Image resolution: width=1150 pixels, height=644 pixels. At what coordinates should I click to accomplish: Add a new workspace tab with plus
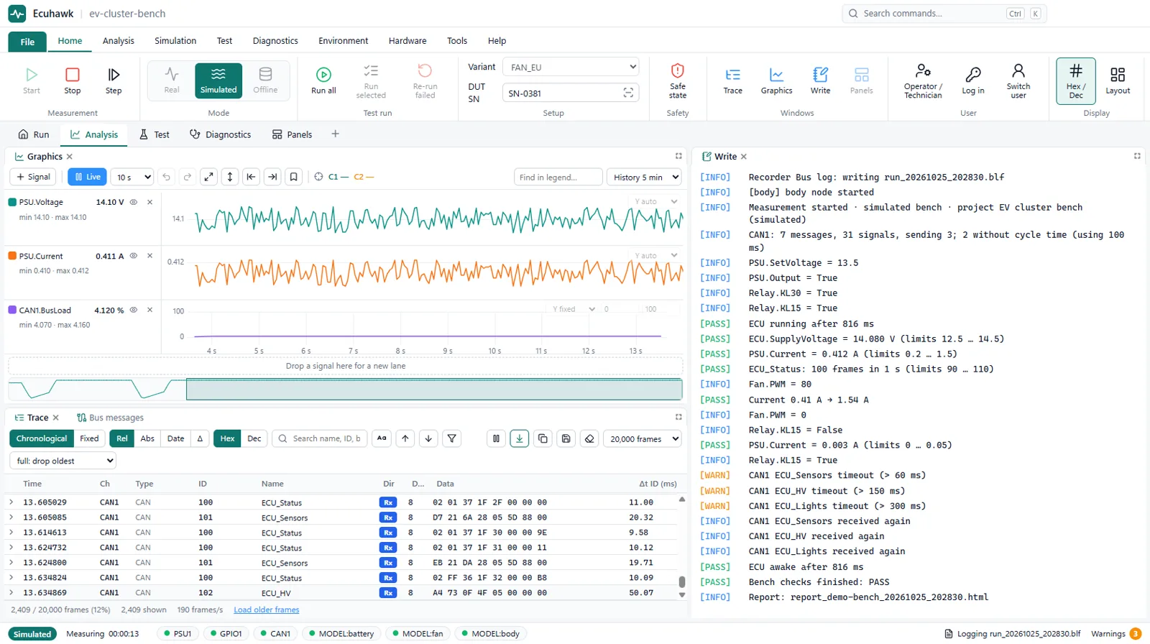[x=335, y=134]
